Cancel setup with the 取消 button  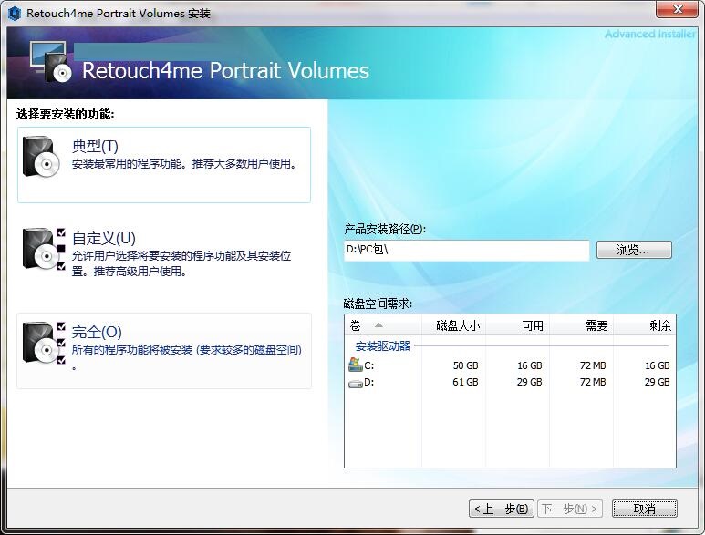(644, 509)
